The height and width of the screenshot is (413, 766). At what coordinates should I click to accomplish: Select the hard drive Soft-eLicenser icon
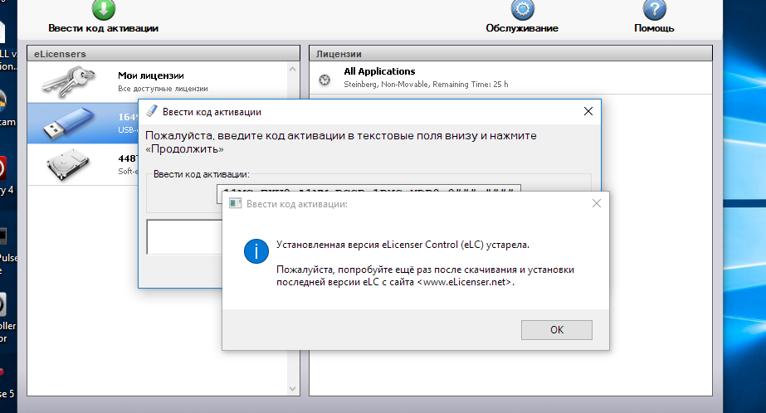[x=68, y=164]
